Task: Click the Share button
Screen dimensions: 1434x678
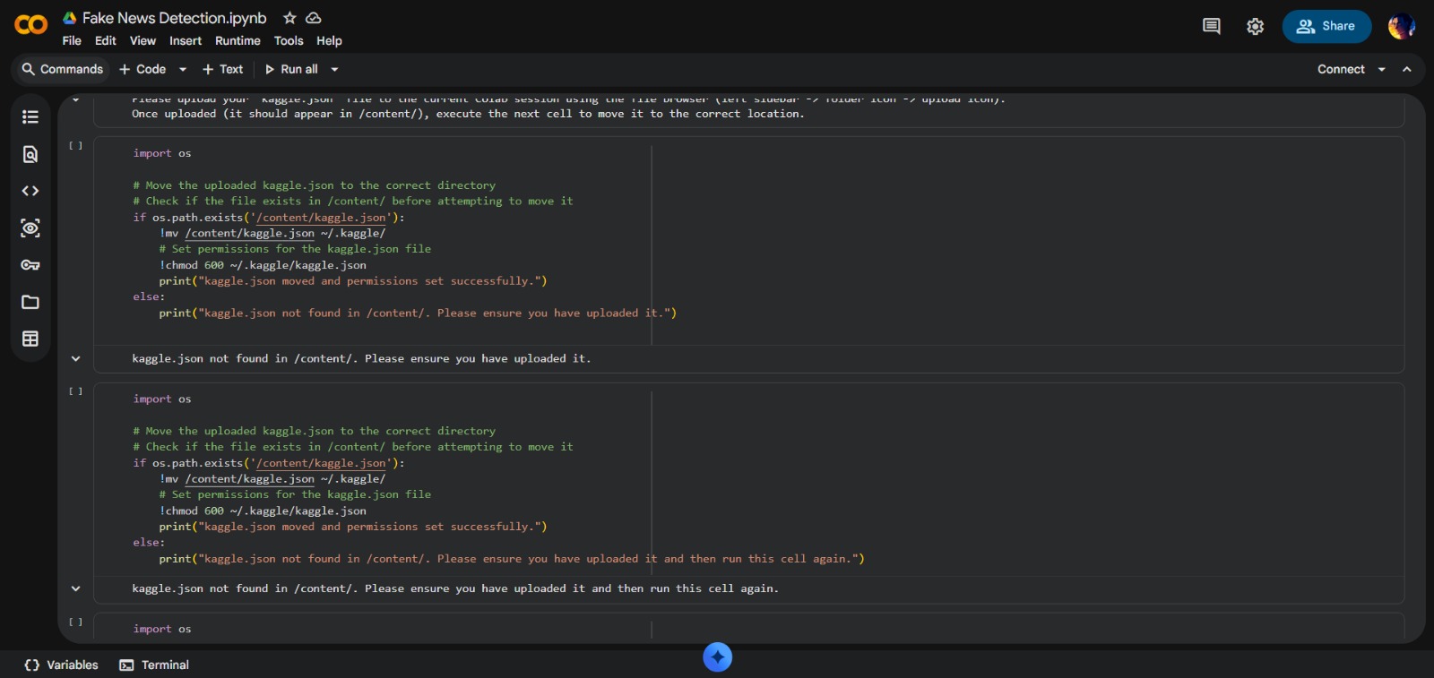Action: tap(1326, 26)
